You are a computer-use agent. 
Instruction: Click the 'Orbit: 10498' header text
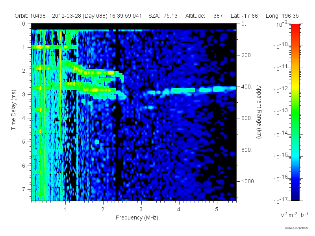pyautogui.click(x=30, y=16)
